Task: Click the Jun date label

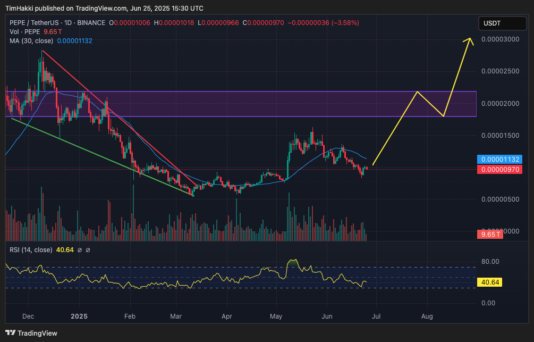Action: click(327, 316)
